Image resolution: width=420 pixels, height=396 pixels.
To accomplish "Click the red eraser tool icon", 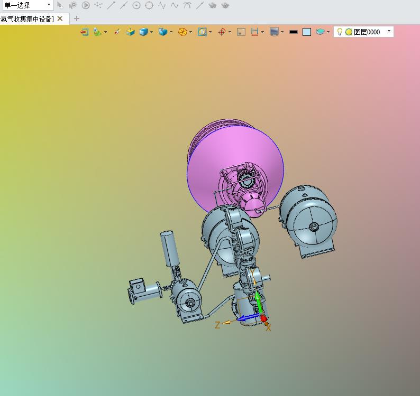I will (x=117, y=32).
